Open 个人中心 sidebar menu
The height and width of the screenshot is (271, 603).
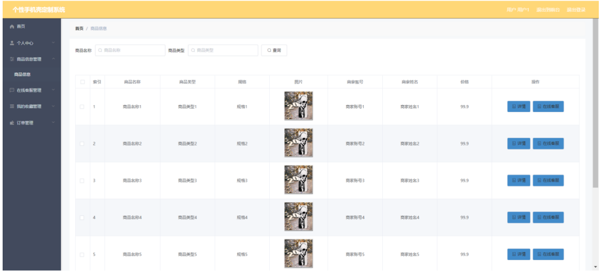(x=32, y=43)
